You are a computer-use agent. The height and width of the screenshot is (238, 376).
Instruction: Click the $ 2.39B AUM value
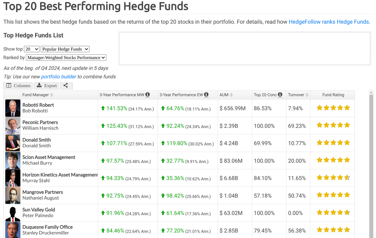[x=229, y=126]
